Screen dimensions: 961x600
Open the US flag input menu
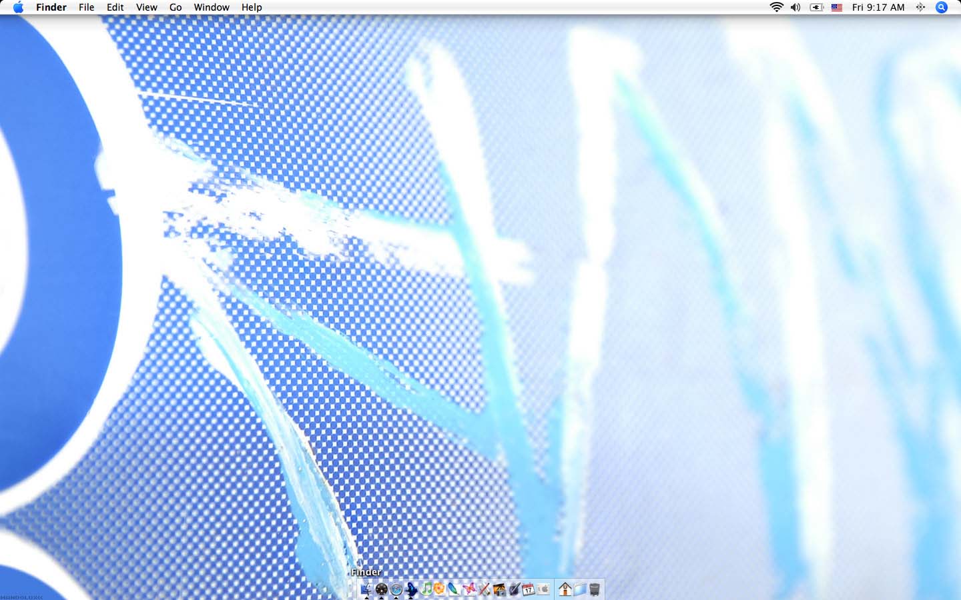click(837, 7)
